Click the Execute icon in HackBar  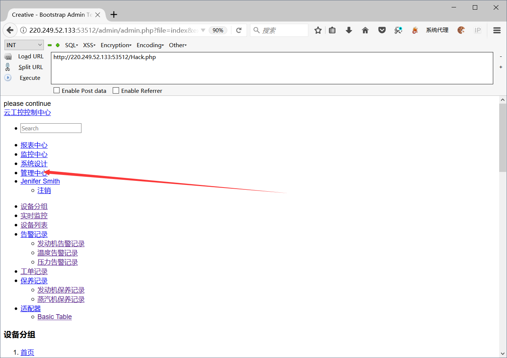pos(8,78)
